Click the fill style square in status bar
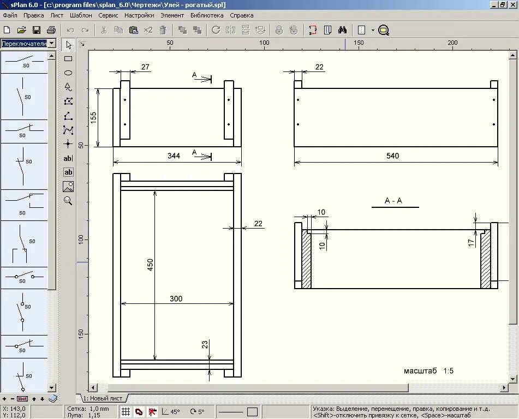 (x=252, y=412)
